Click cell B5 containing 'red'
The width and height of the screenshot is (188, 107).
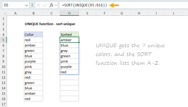(x=34, y=40)
